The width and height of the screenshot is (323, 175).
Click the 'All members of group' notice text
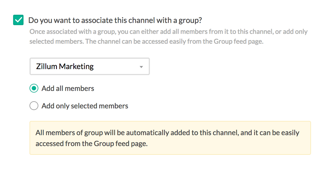pos(80,133)
